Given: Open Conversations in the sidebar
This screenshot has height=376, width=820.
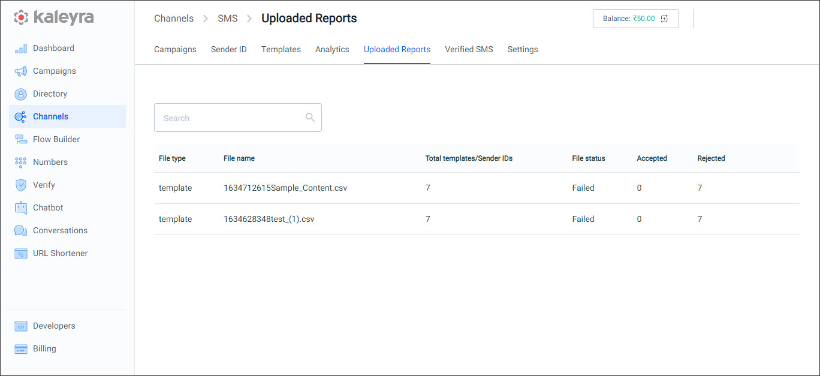Looking at the screenshot, I should (67, 230).
